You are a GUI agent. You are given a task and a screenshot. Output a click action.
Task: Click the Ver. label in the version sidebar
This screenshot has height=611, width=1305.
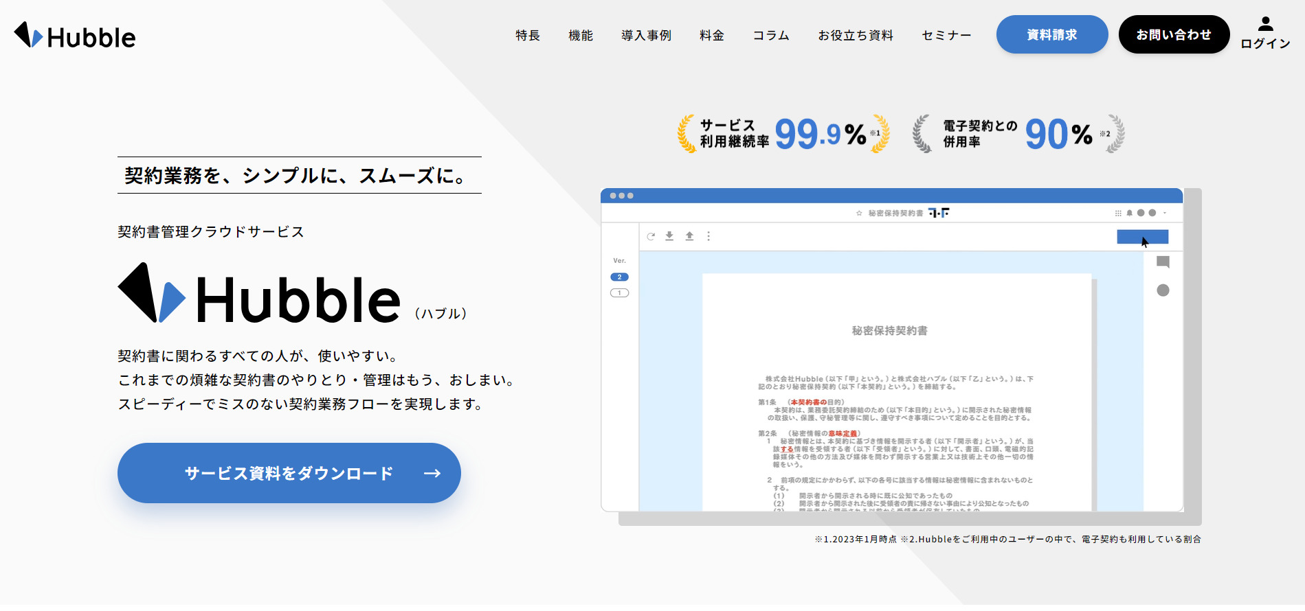pyautogui.click(x=619, y=261)
